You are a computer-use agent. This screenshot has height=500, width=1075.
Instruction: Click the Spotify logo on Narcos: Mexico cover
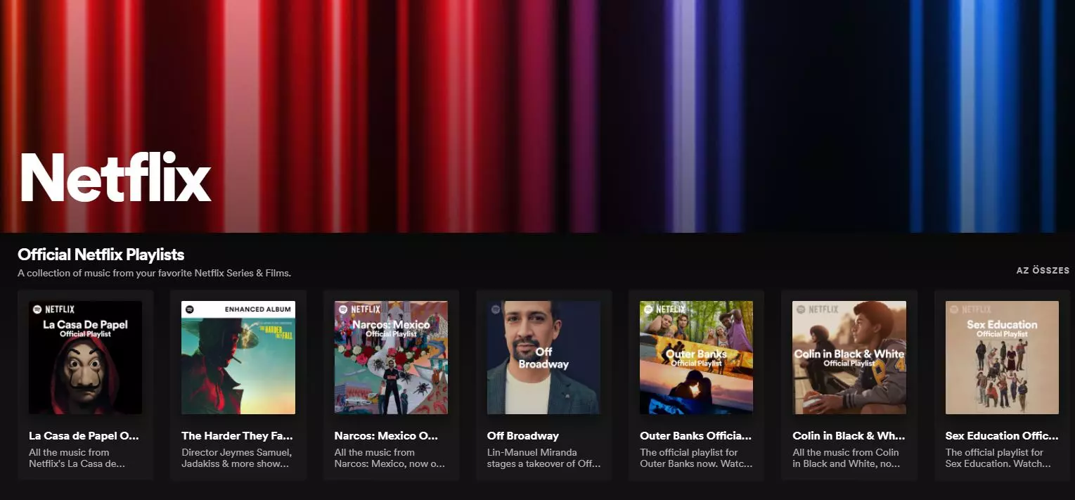pyautogui.click(x=342, y=309)
